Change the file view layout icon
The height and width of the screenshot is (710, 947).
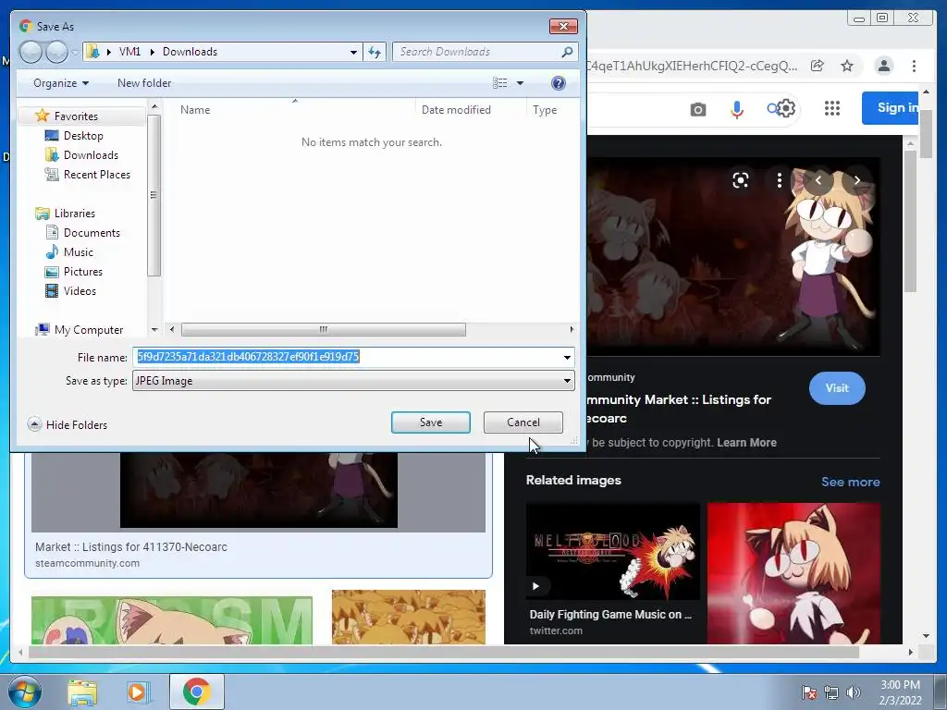click(x=500, y=82)
